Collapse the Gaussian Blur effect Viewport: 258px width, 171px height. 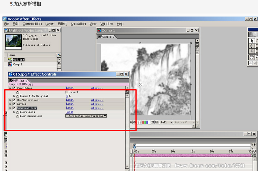10,108
